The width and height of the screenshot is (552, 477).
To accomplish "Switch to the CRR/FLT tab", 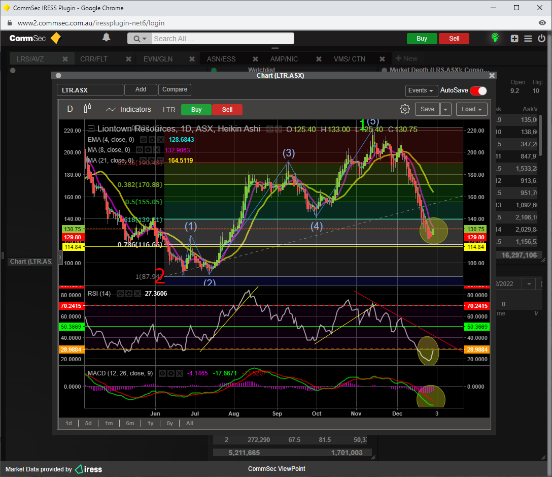I will (94, 59).
